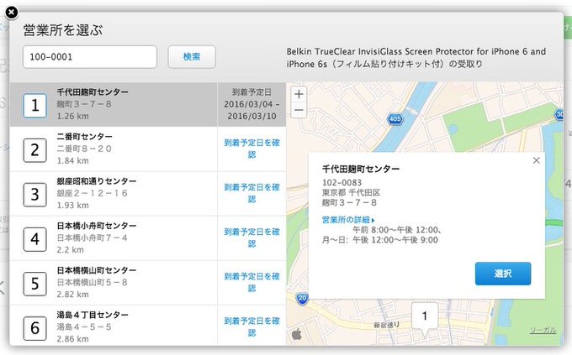572x355 pixels.
Task: Click the 日本橋横山町センター name in list
Action: point(97,270)
